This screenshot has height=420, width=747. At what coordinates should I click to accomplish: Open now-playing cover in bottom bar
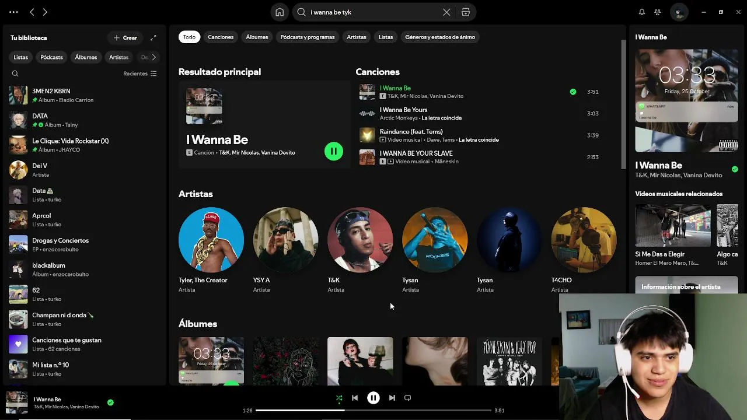(x=17, y=402)
